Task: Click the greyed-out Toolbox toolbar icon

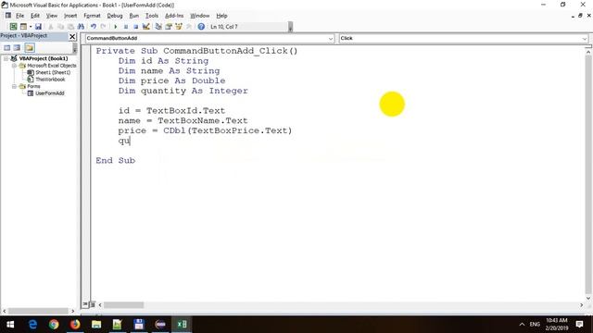Action: [x=189, y=27]
